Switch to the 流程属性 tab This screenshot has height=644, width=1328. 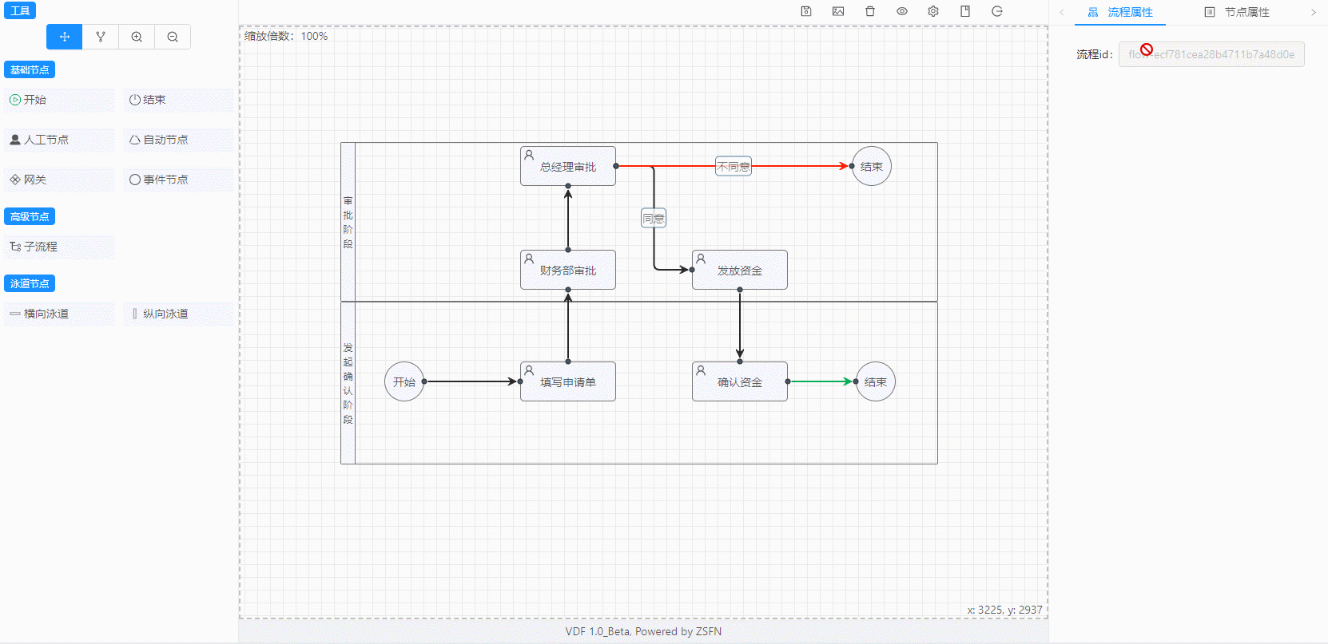click(1120, 12)
